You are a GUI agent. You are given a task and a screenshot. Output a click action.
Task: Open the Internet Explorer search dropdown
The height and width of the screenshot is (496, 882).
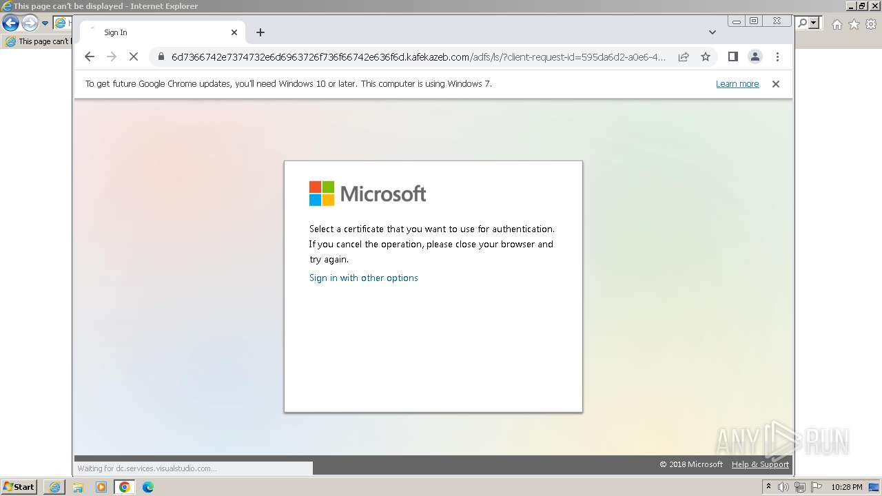(x=814, y=23)
